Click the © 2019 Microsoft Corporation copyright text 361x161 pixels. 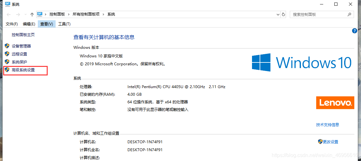pos(123,64)
